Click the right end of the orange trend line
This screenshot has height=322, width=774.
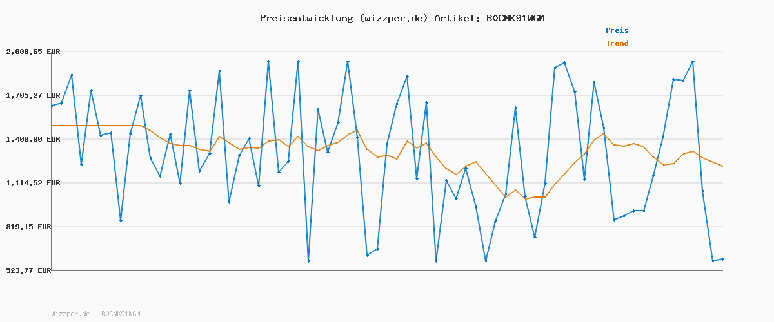click(x=722, y=166)
